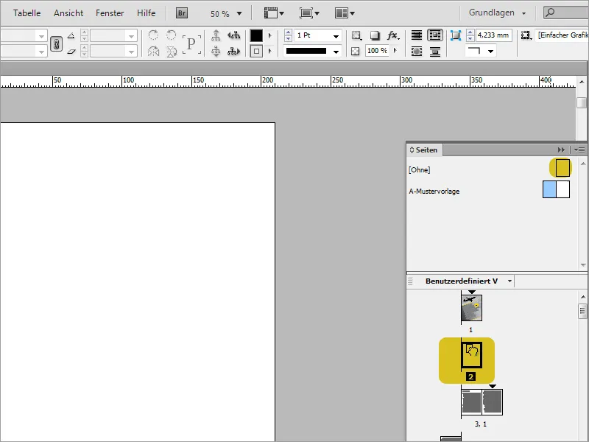Click the 4,233 mm corner size field
Screen dimensions: 589x442
pos(493,35)
